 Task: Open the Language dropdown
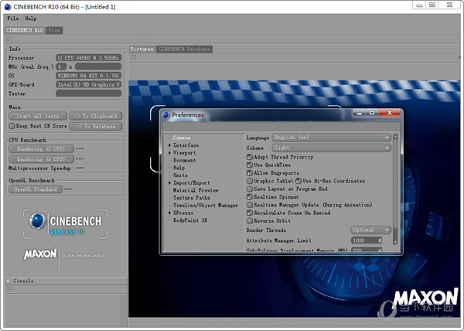click(x=331, y=138)
